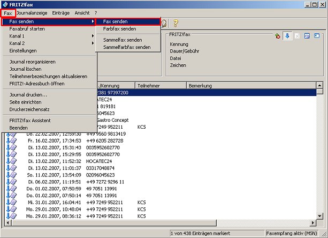
Task: Click the fax page view icon in FRITZ!fax panel
Action: click(x=307, y=36)
